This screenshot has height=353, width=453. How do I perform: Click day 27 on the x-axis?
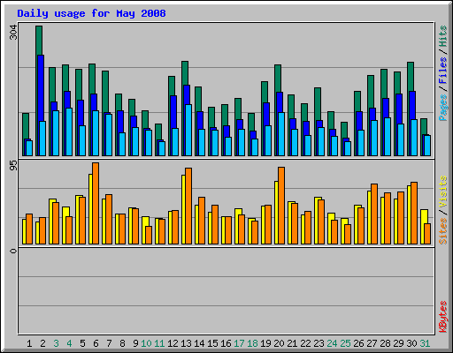click(x=372, y=343)
